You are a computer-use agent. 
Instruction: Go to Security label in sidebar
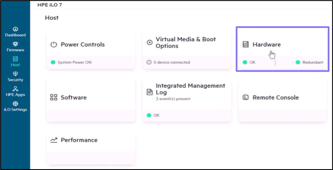15,80
